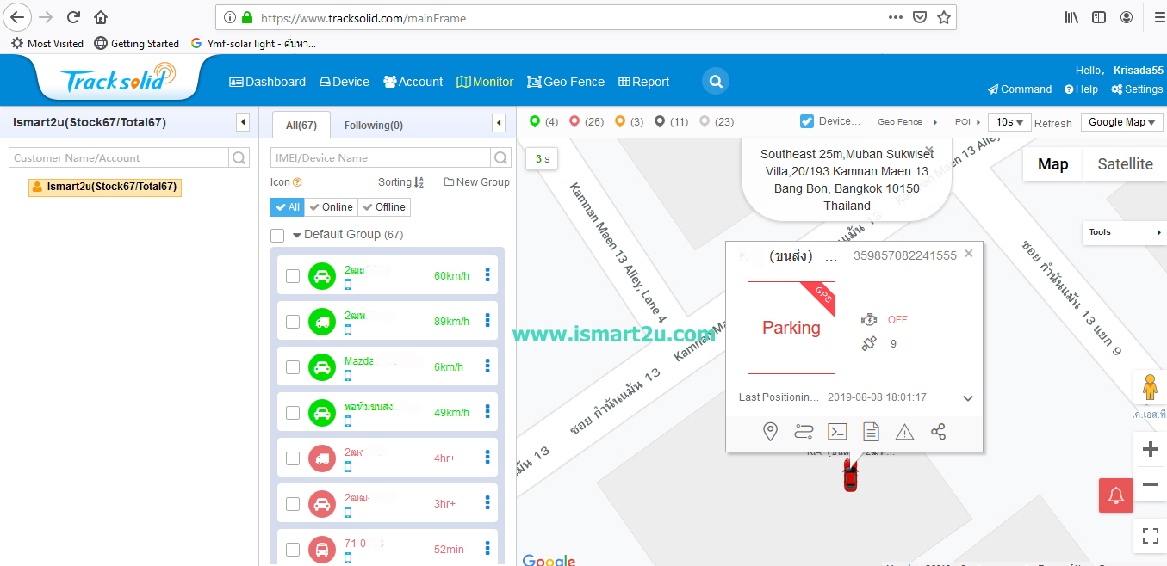Click the red alarm bell button
The height and width of the screenshot is (566, 1167).
pos(1116,495)
